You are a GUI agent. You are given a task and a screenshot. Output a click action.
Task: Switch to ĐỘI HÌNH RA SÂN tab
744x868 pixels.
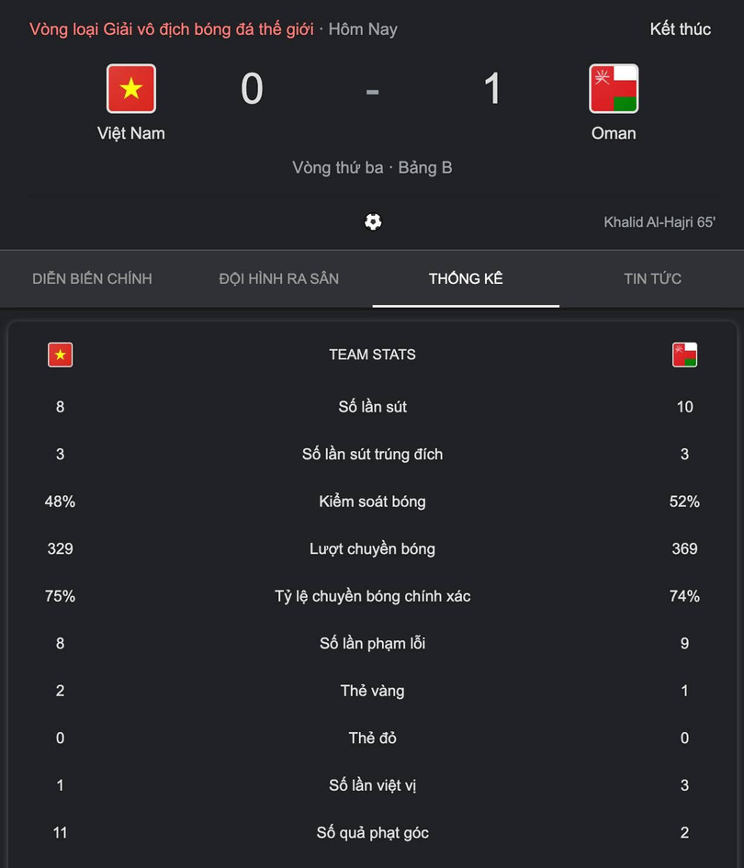pyautogui.click(x=278, y=278)
